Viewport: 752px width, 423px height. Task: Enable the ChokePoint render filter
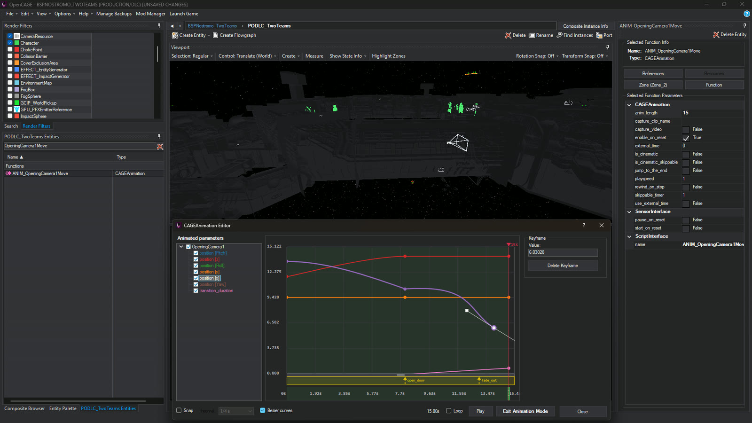point(10,49)
